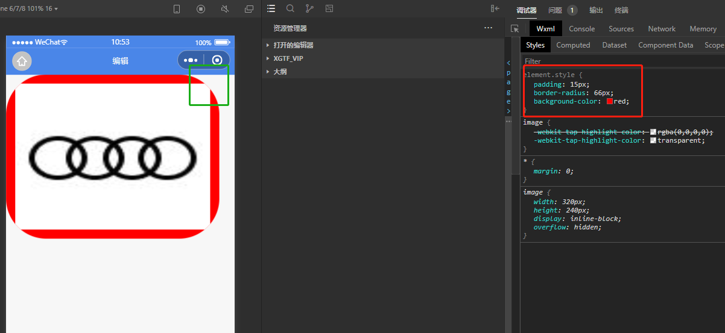
Task: Open the Computed sub-tab
Action: coord(573,45)
